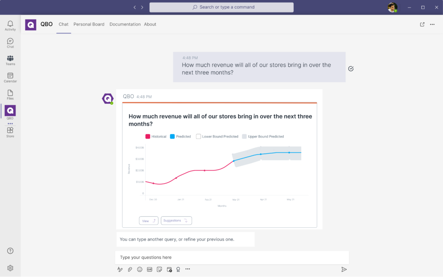Screen dimensions: 443x277
Task: Expand the Suggestions button
Action: [176, 221]
